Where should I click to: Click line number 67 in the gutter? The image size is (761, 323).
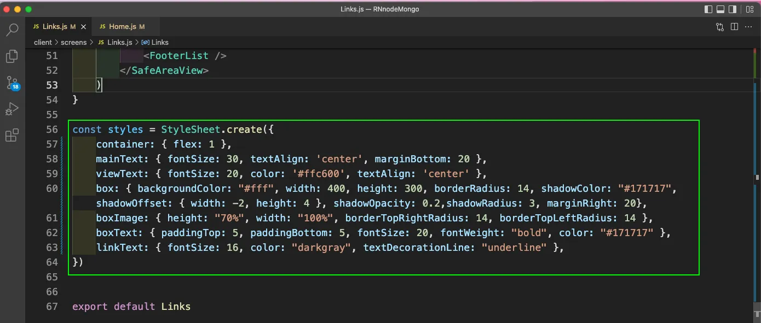51,307
